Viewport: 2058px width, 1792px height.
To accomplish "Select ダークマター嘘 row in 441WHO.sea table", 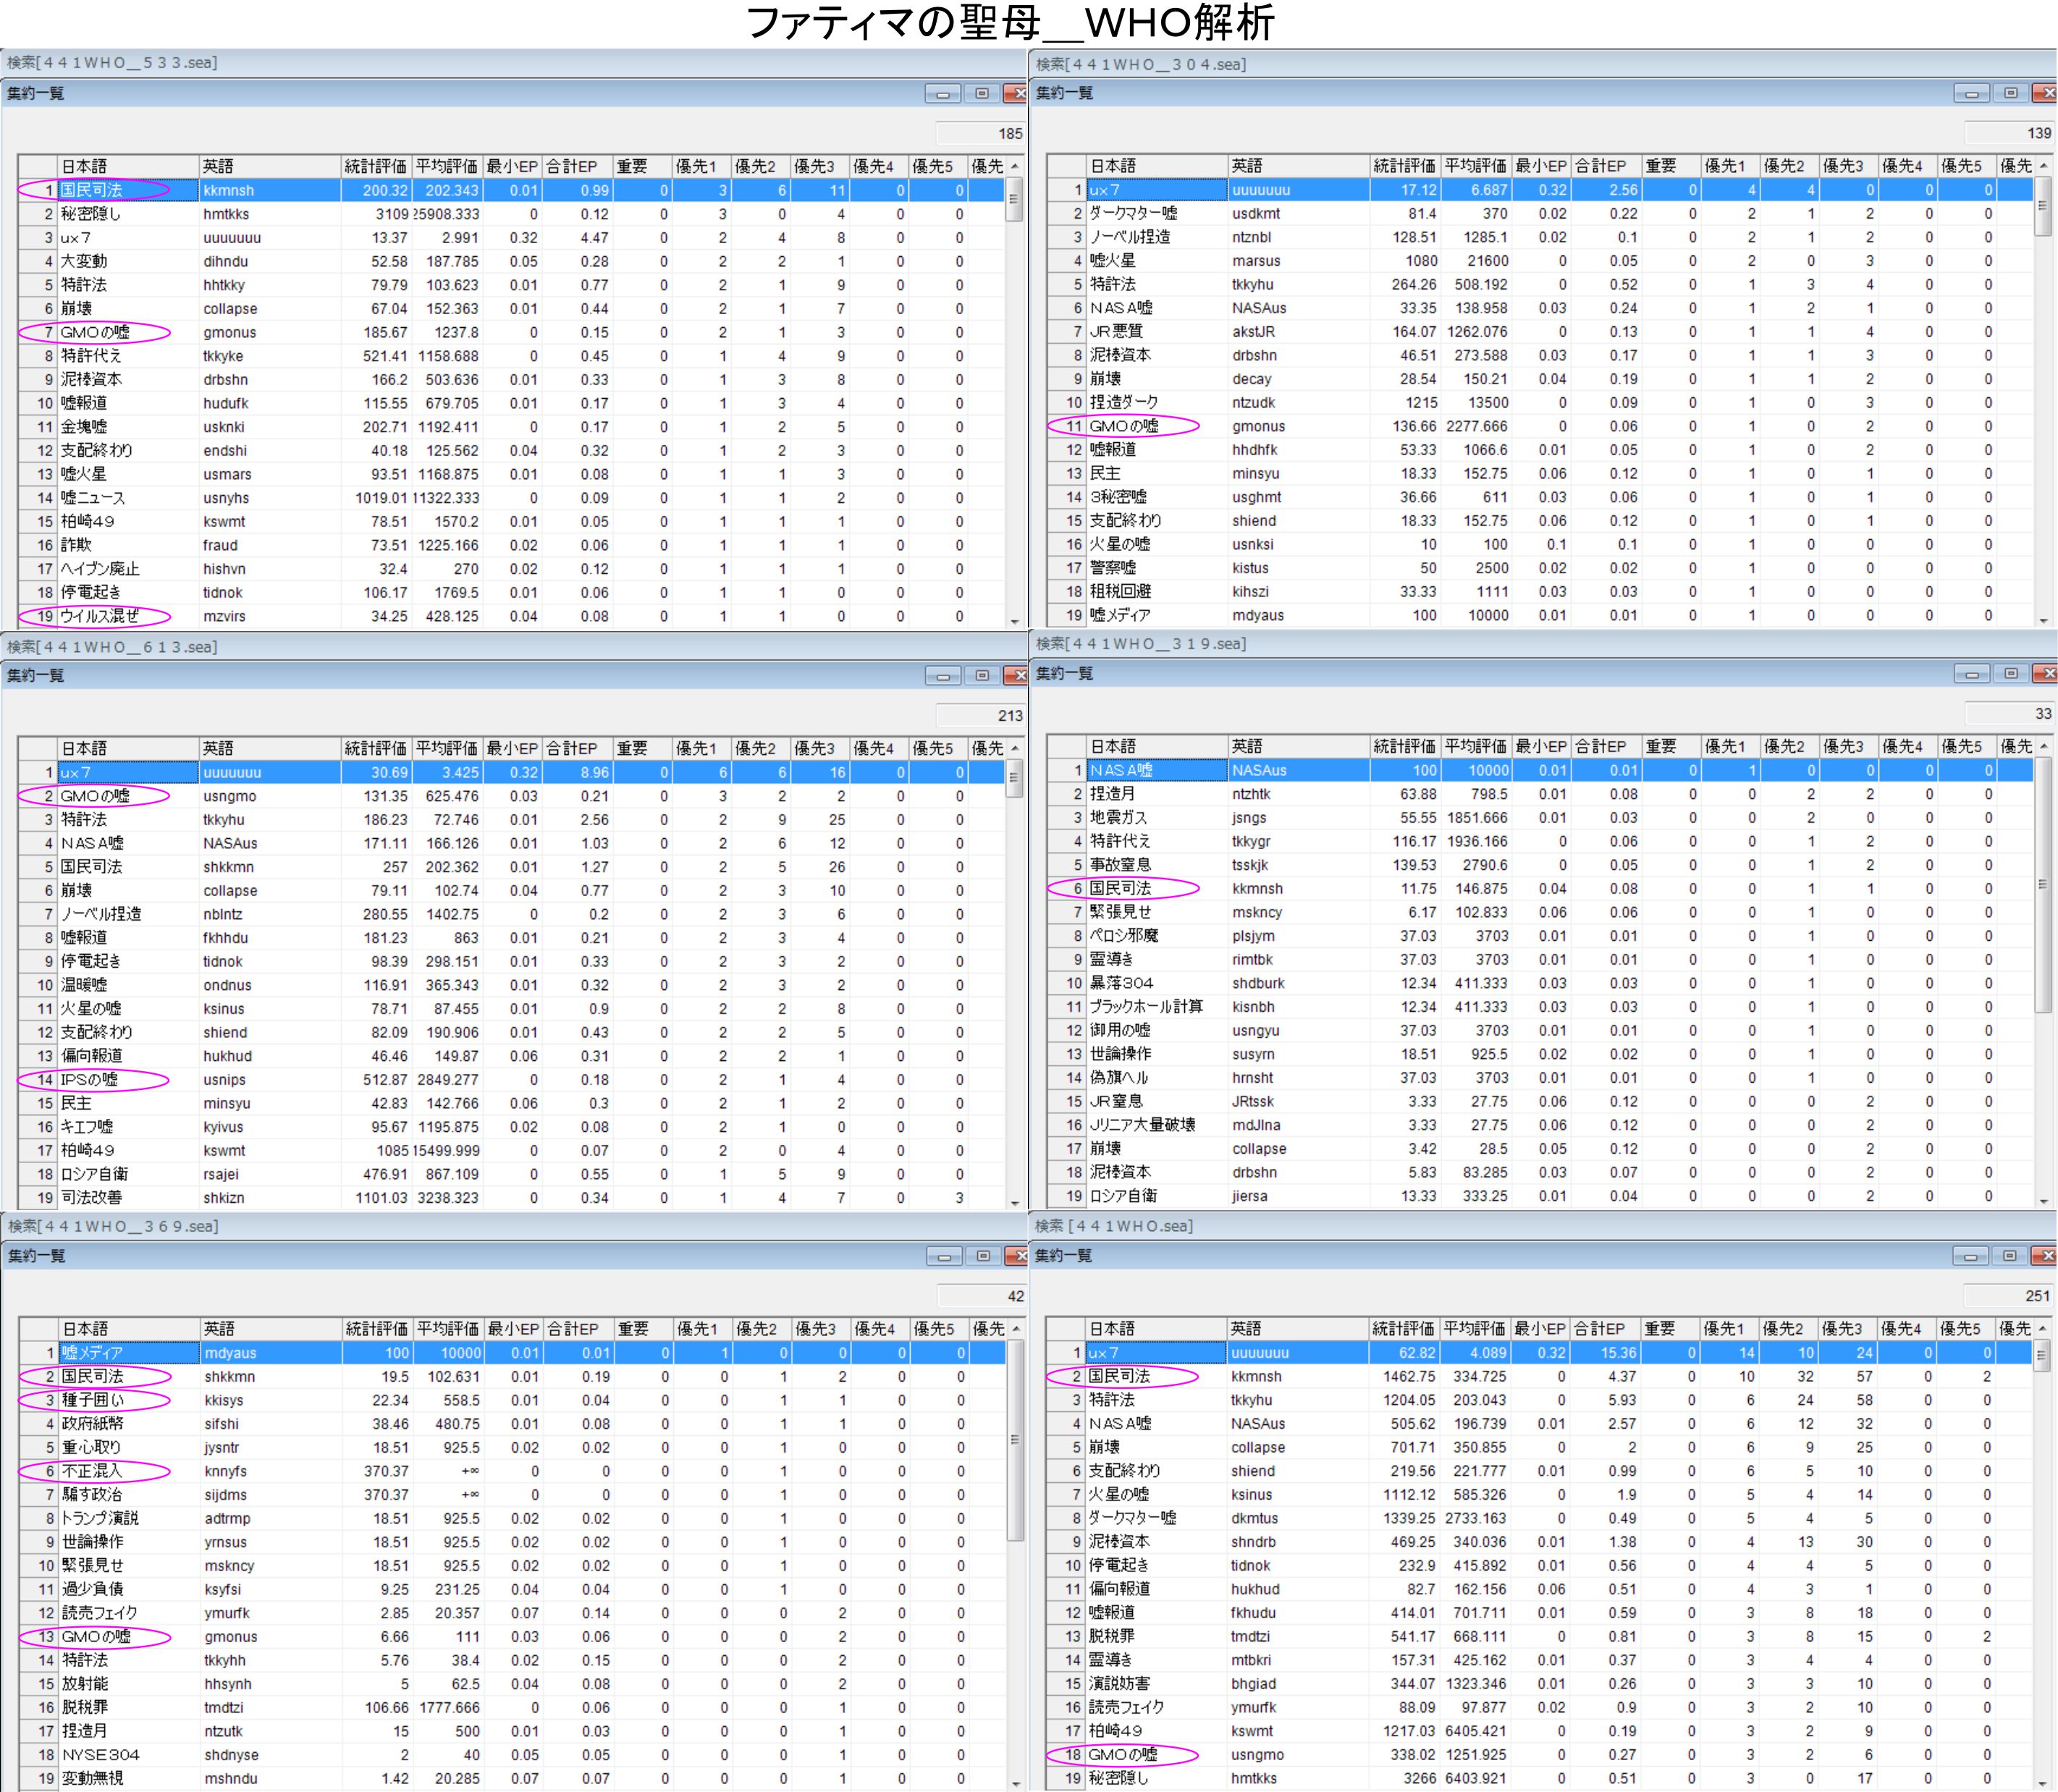I will (x=1132, y=1518).
